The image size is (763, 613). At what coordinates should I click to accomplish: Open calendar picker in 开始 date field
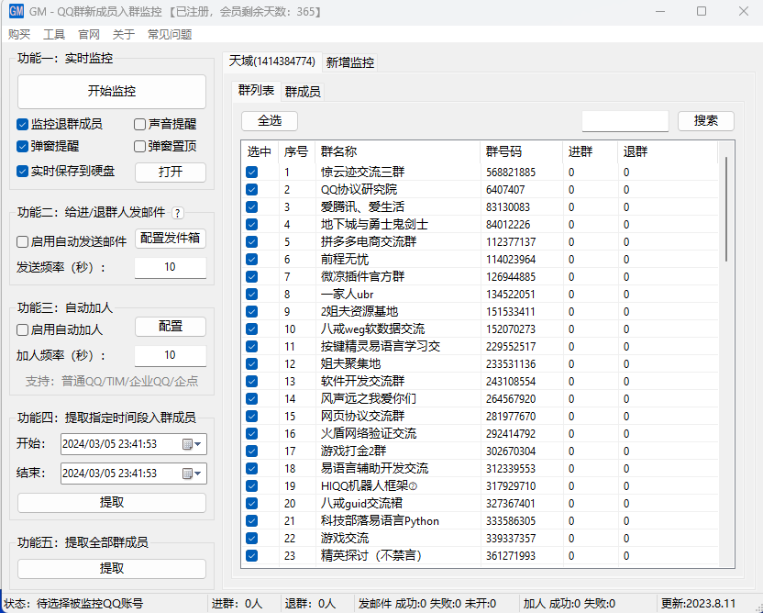pos(188,444)
